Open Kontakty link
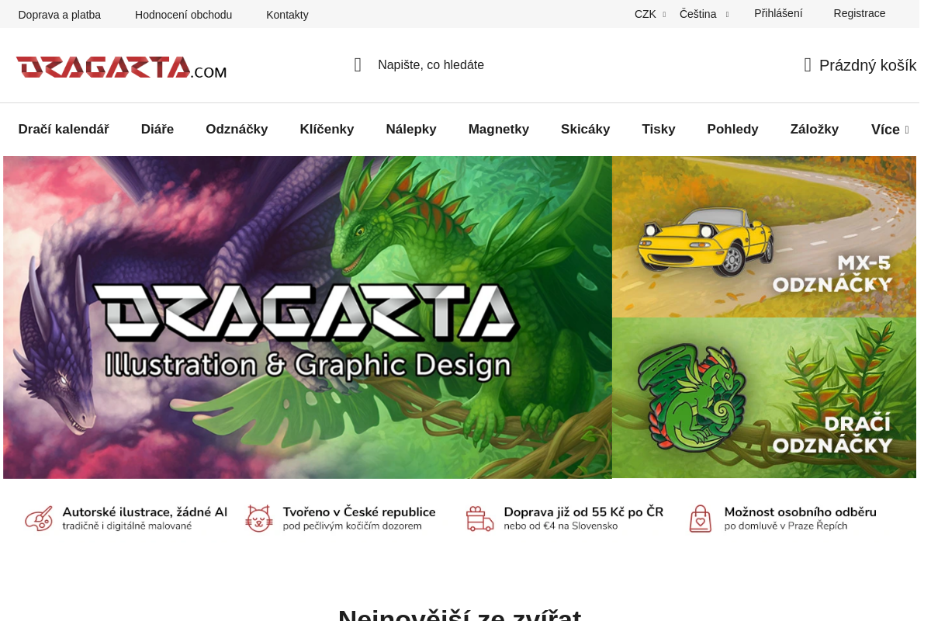This screenshot has width=931, height=621. point(287,15)
